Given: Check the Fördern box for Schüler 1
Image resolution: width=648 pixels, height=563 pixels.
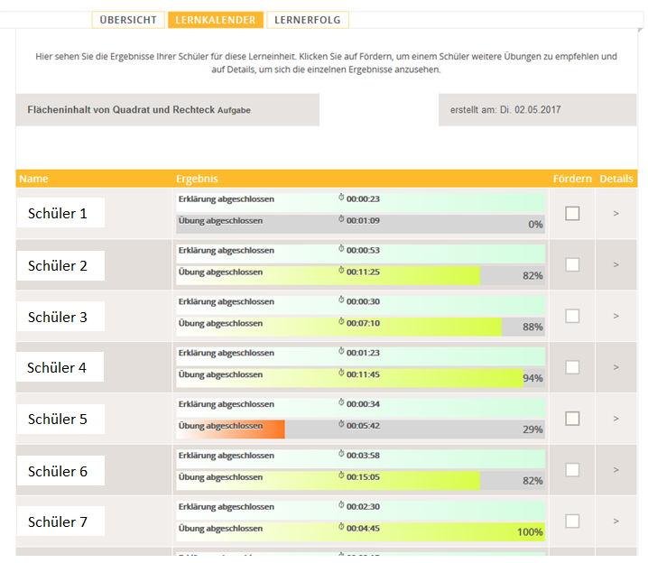Looking at the screenshot, I should click(x=572, y=213).
